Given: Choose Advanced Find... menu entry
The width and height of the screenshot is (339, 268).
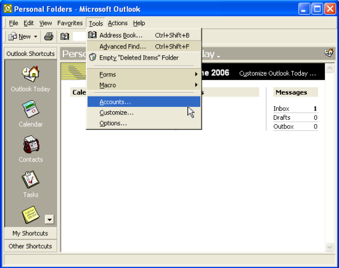Looking at the screenshot, I should pos(144,46).
